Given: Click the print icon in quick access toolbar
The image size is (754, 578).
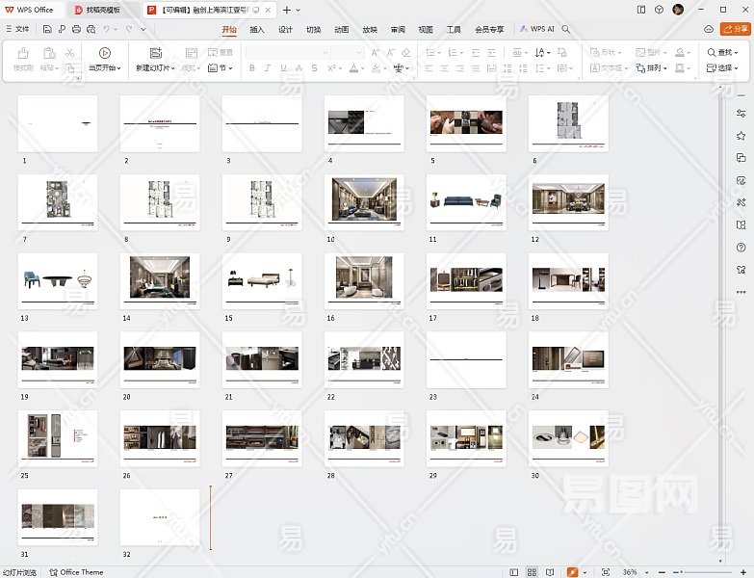Looking at the screenshot, I should 75,29.
